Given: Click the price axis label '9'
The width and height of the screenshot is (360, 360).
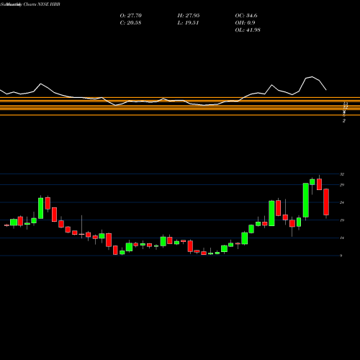Looking at the screenshot, I should click(341, 256).
